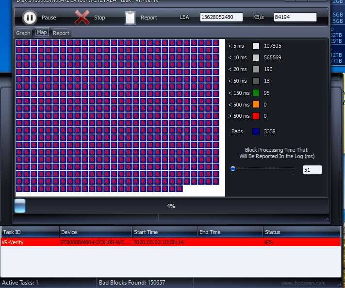
Task: Click the Report toolbar label
Action: 149,18
